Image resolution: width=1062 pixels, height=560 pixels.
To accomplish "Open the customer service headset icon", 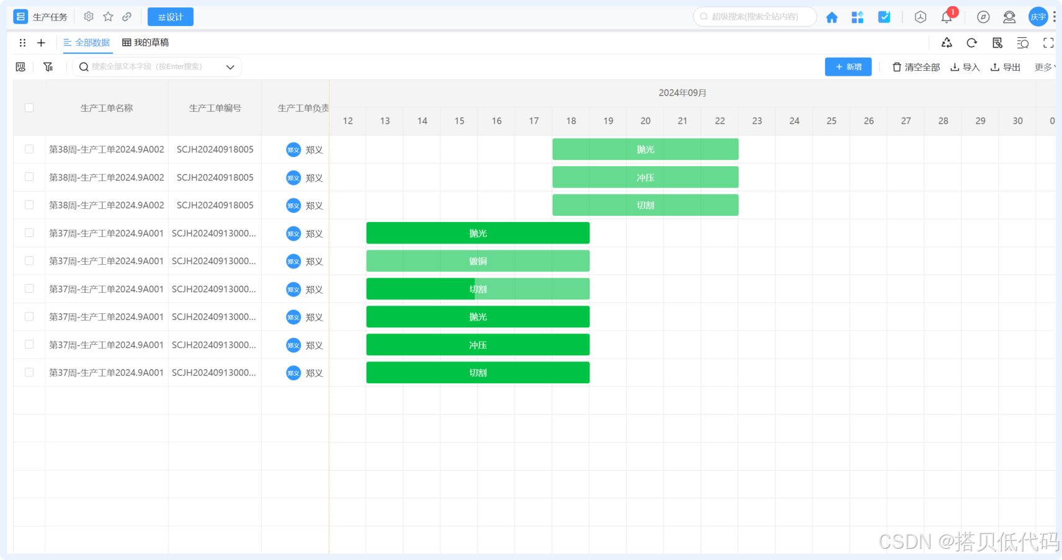I will [1009, 17].
